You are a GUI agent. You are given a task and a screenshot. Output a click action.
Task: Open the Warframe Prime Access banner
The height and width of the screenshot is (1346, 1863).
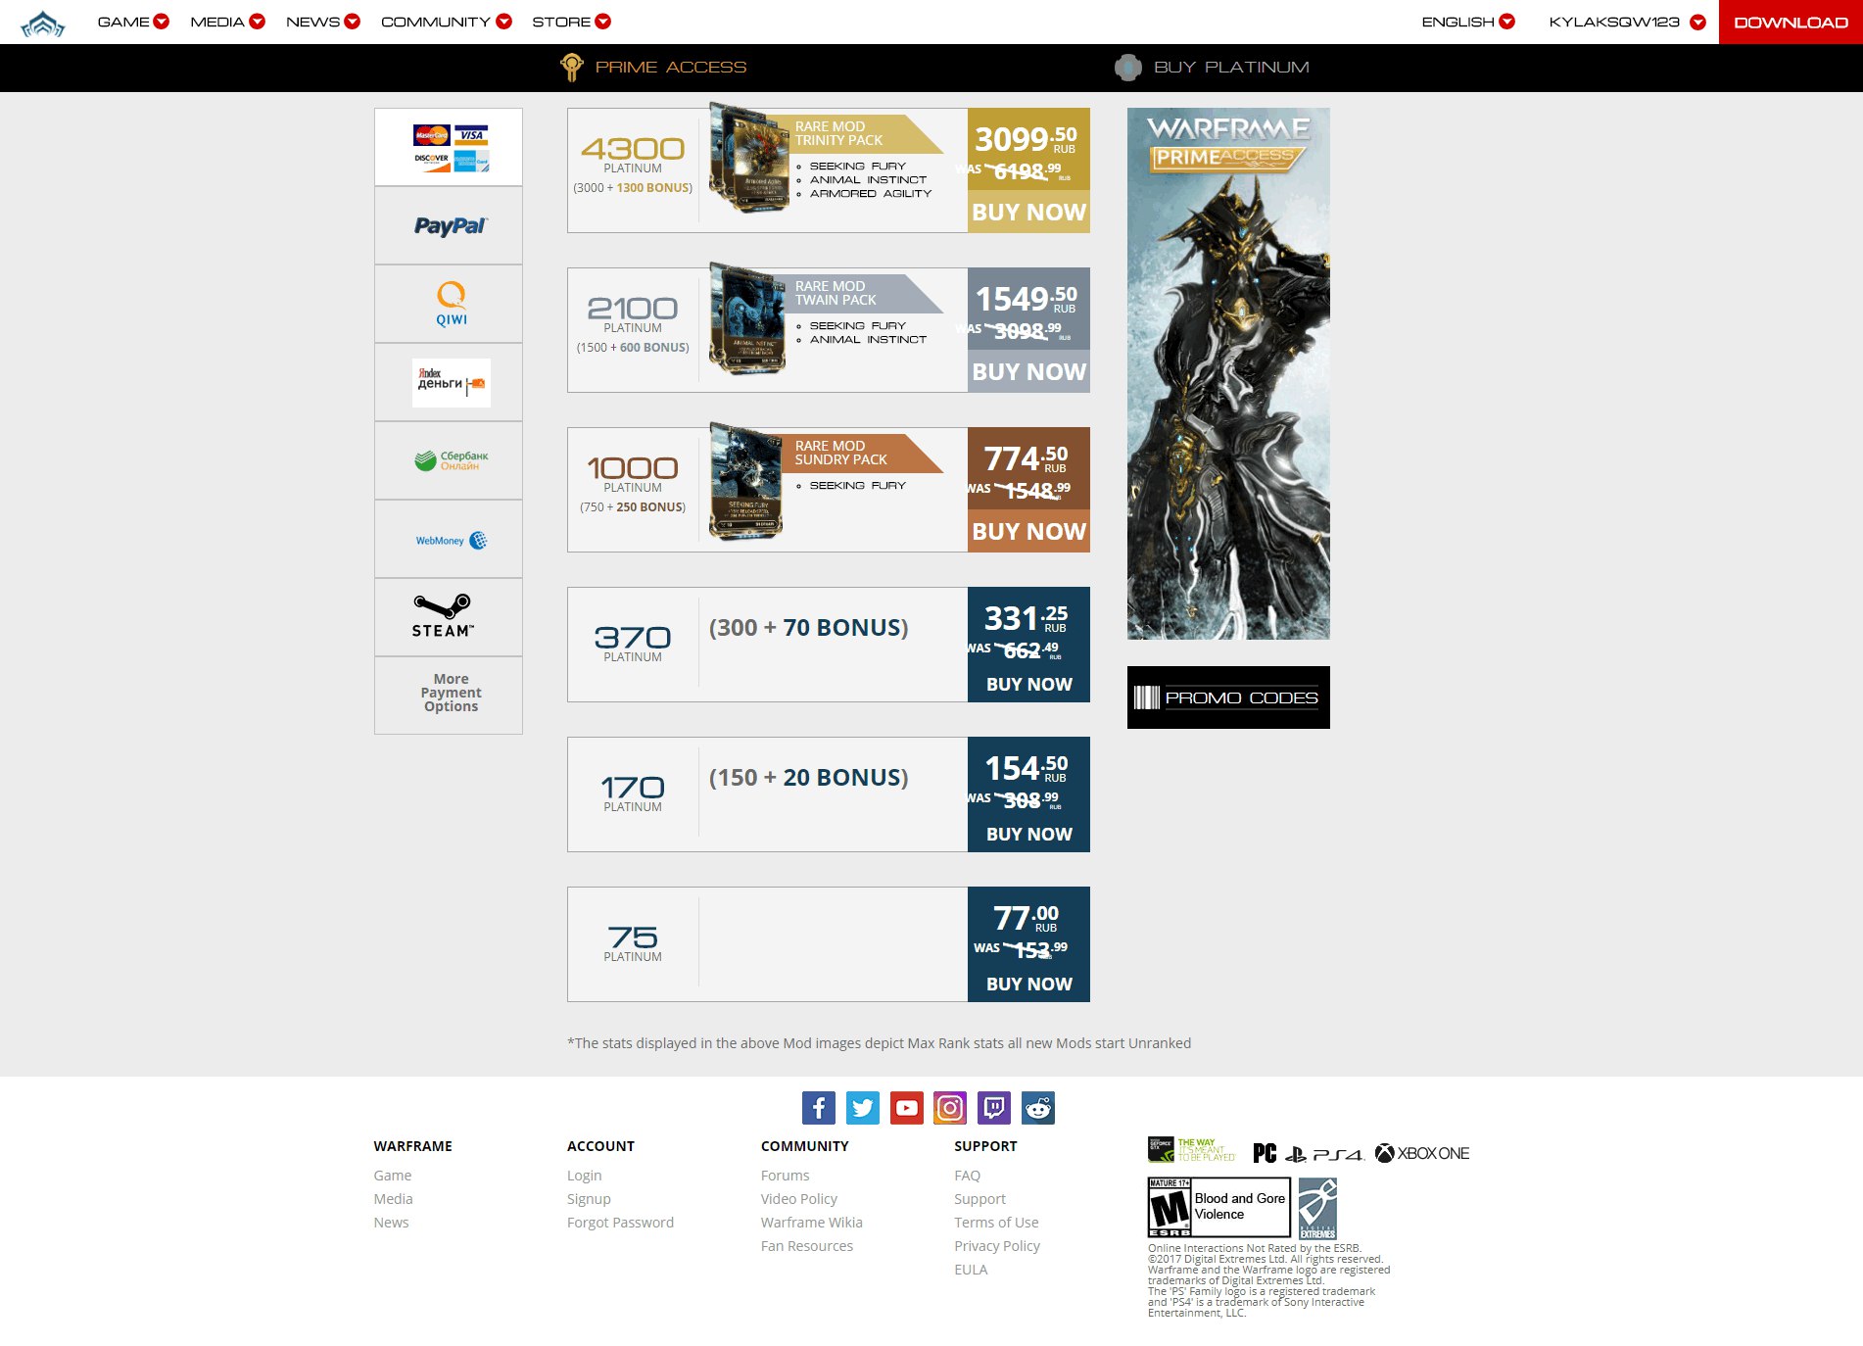point(1228,373)
